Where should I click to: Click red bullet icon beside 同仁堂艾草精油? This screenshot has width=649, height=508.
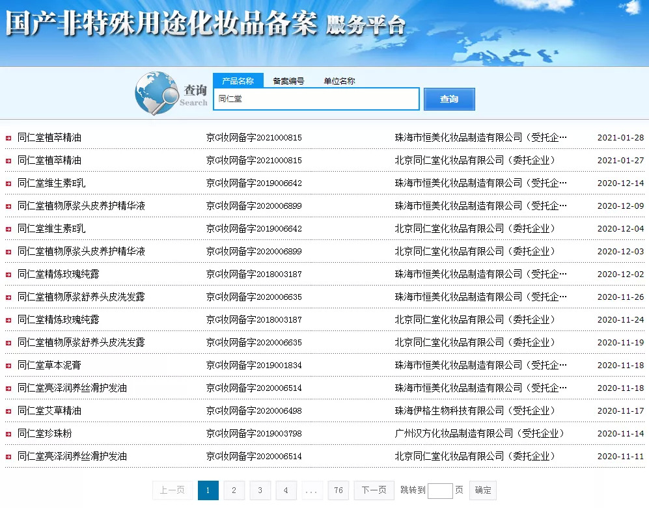(x=8, y=411)
